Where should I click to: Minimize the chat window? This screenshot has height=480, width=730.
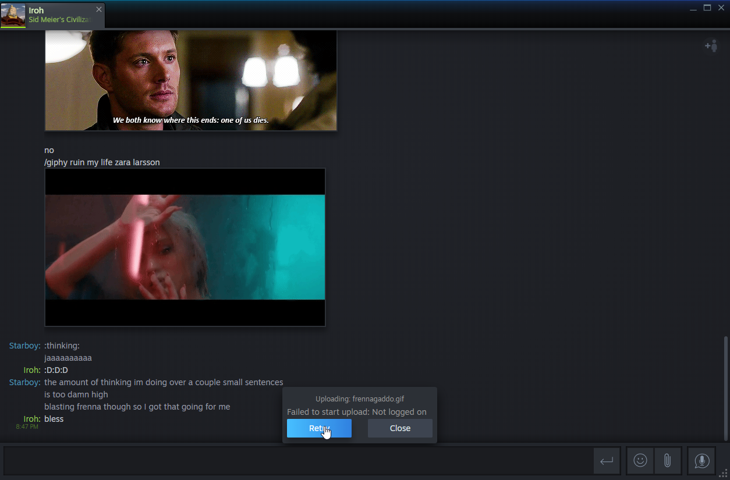click(693, 8)
